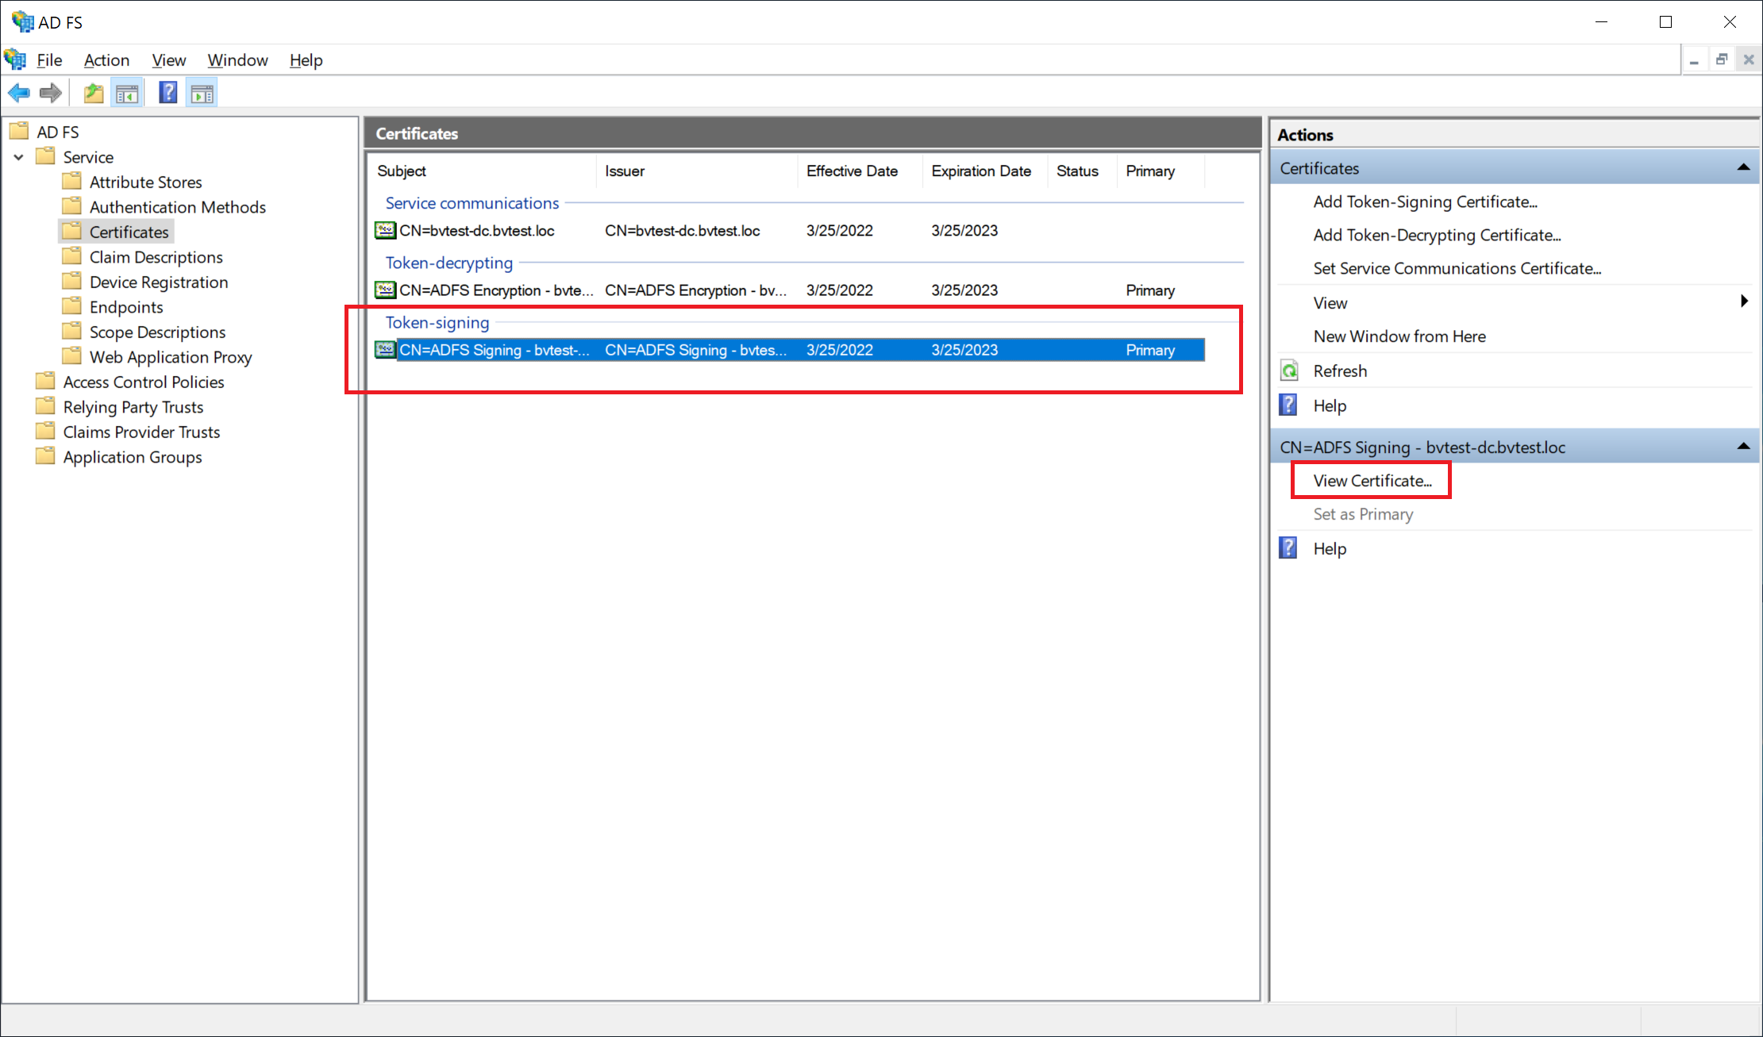Click the Up one level folder icon
Image resolution: width=1763 pixels, height=1037 pixels.
[x=94, y=94]
